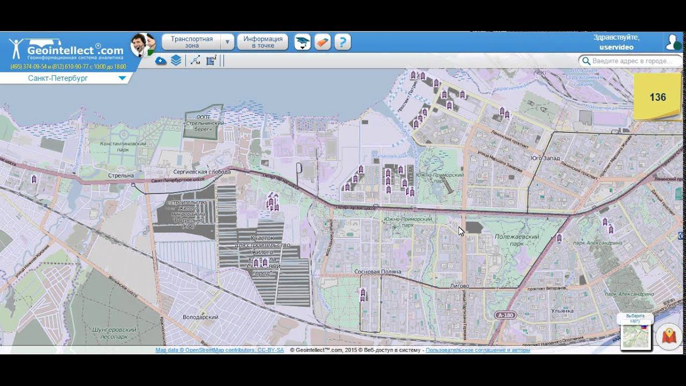
Task: Click the Санкт-Петербургское шоссе road label
Action: (x=179, y=182)
